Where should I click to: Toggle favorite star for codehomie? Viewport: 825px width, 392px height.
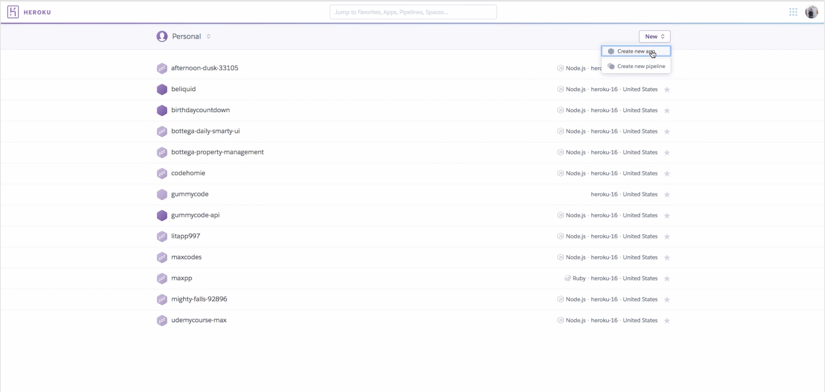pyautogui.click(x=667, y=174)
